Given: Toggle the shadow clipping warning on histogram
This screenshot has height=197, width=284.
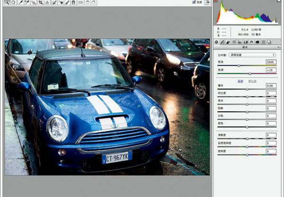Looking at the screenshot, I should point(215,1).
